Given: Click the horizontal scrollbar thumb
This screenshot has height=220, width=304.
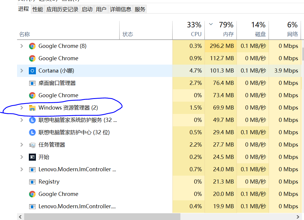Looking at the screenshot, I should click(102, 217).
